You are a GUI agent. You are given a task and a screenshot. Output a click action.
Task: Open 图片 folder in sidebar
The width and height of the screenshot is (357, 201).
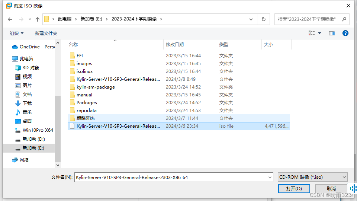pyautogui.click(x=23, y=86)
